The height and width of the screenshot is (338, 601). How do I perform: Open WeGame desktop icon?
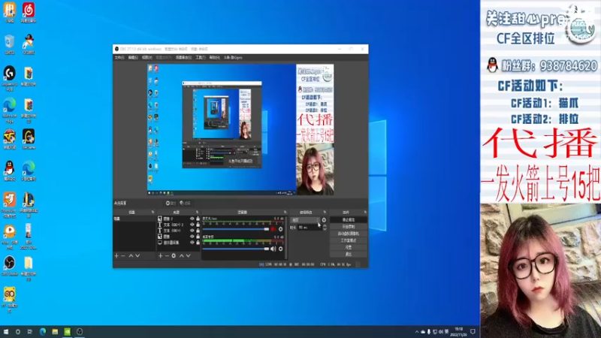[x=29, y=140]
